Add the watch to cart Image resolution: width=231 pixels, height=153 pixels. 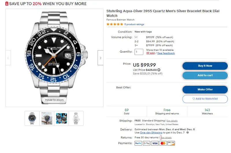pyautogui.click(x=205, y=75)
